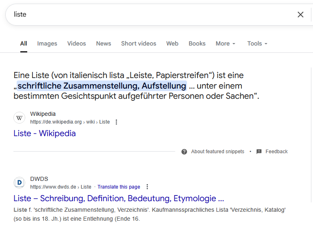
Task: Click the Wikipedia favicon logo
Action: click(20, 118)
